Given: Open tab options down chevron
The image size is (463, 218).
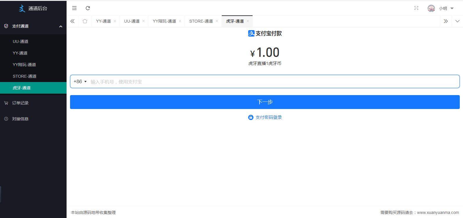Looking at the screenshot, I should point(457,21).
